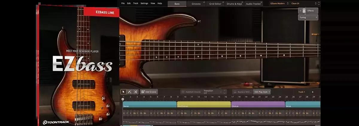359x126 pixels.
Task: Switch to the Drums & Keys tab
Action: tap(234, 4)
